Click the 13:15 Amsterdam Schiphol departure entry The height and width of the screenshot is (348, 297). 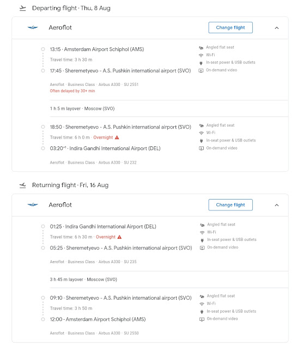coord(97,49)
